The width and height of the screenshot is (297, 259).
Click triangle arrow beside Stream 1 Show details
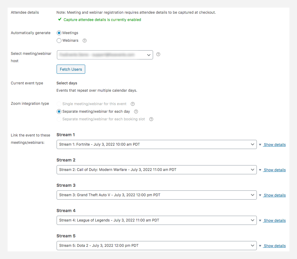260,145
